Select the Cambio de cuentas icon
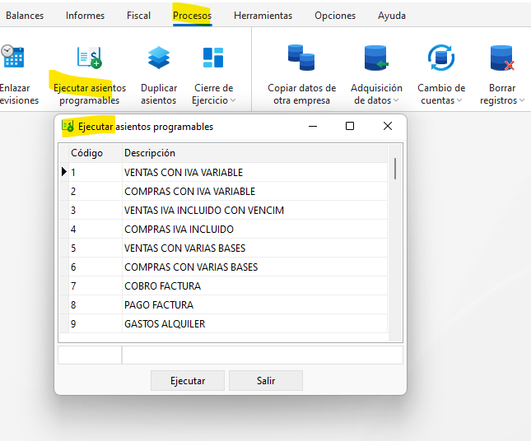Viewport: 531px width, 441px height. coord(441,58)
